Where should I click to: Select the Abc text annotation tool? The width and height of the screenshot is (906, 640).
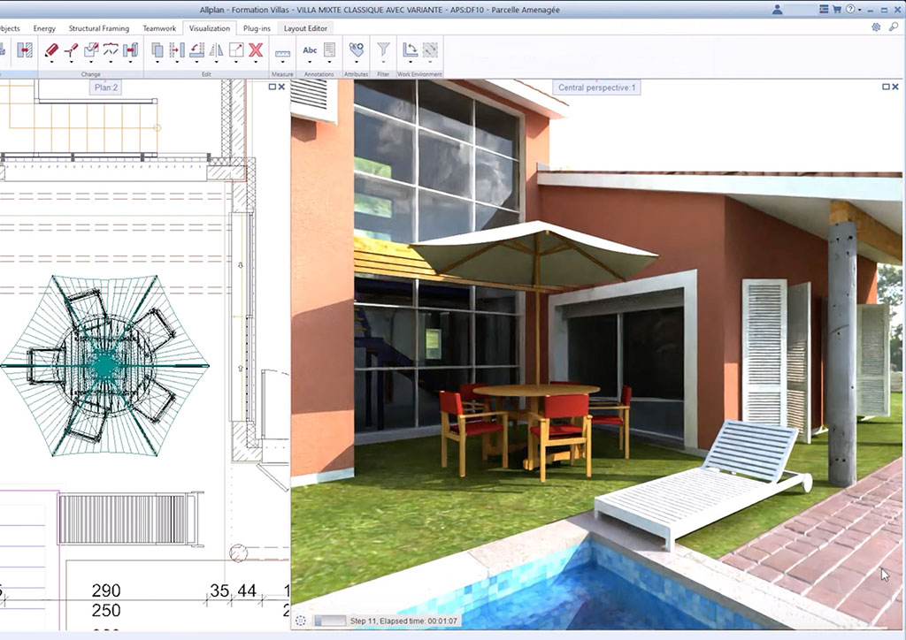[x=310, y=50]
